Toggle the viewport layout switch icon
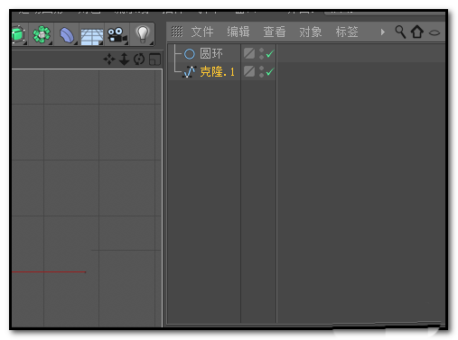458x340 pixels. pos(154,59)
